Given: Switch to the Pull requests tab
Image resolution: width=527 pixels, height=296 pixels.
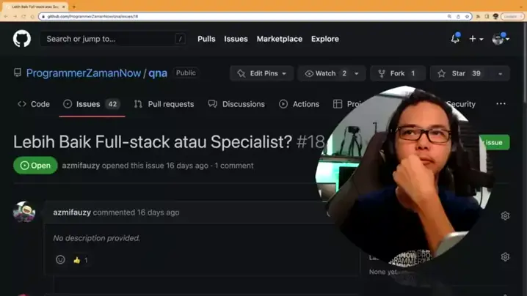Looking at the screenshot, I should pos(164,104).
